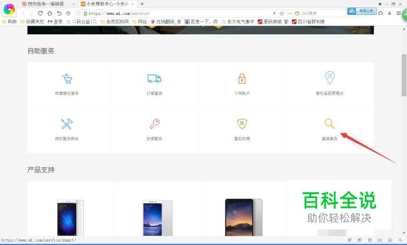The height and width of the screenshot is (245, 407).
Task: Click the delivery truck order query icon
Action: coord(154,79)
